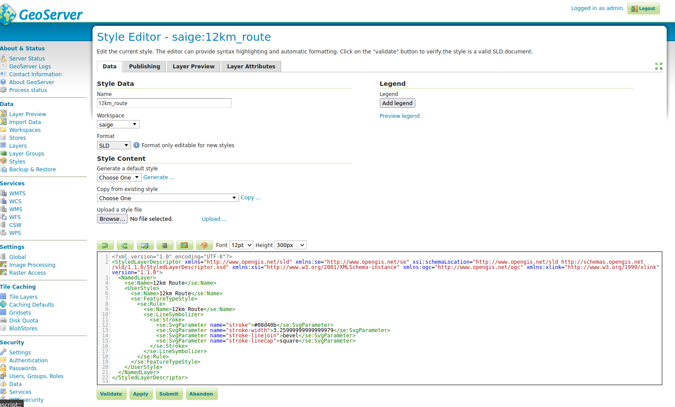
Task: Open the Gridsets link
Action: [20, 312]
